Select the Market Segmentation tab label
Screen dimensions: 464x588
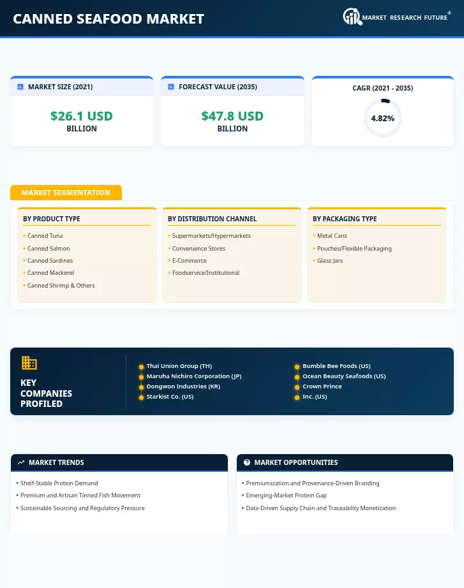(x=66, y=193)
